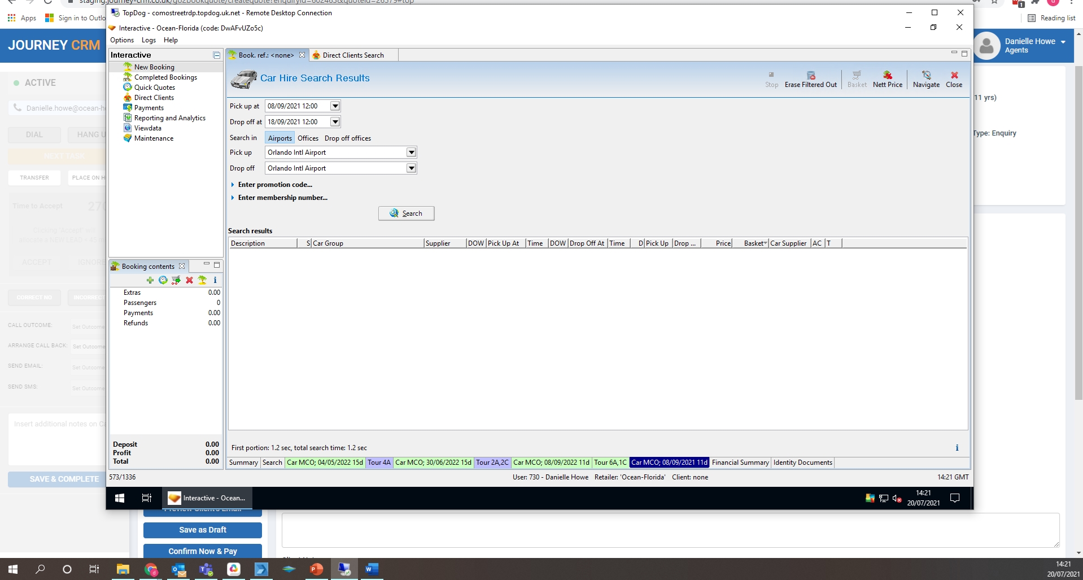1083x580 pixels.
Task: Click the basket arrow icon in Booking contents
Action: click(176, 280)
